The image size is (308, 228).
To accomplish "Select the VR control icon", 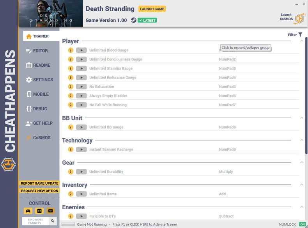I will click(x=39, y=211).
